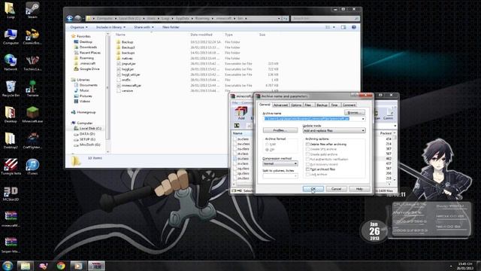Select the TechnicLauncher desktop shortcut
This screenshot has width=481, height=271.
(x=32, y=62)
